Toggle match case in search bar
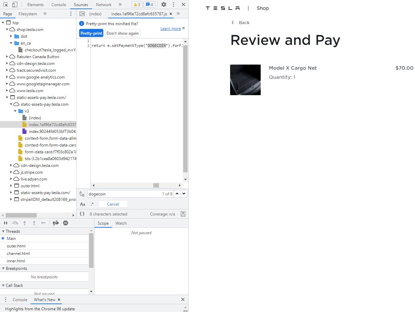Screen dimensions: 415x312 83,204
